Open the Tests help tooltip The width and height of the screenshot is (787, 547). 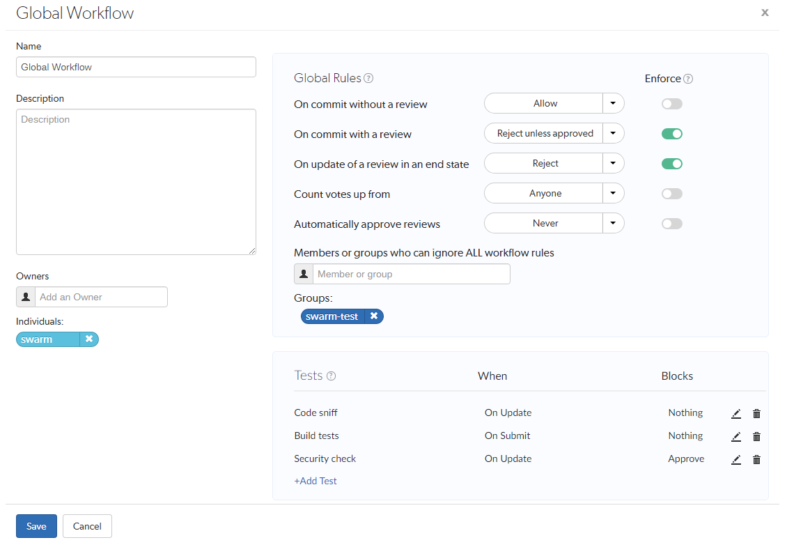click(332, 375)
